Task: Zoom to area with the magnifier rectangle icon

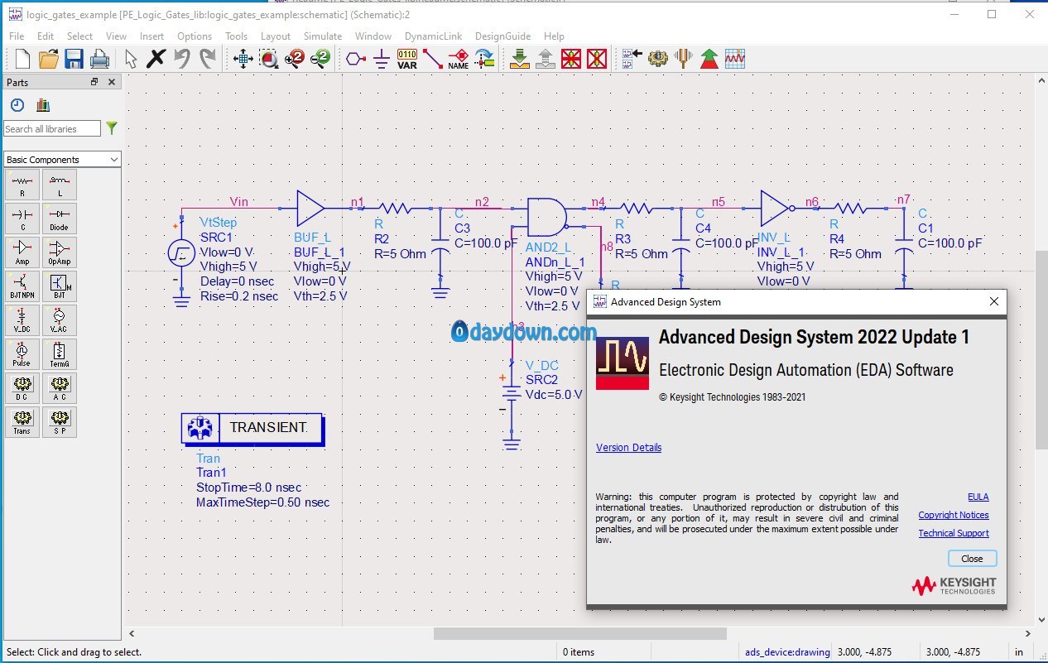Action: click(269, 59)
